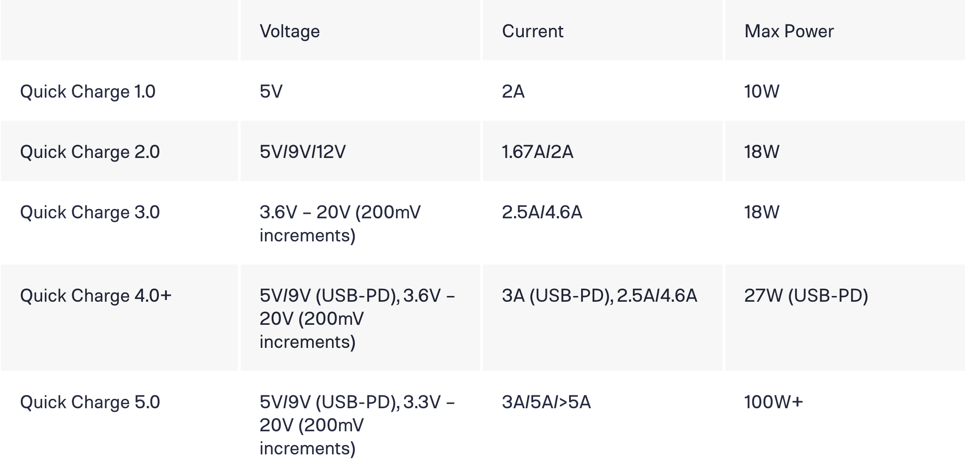Click the 5V/9V/12V voltage cell

302,152
